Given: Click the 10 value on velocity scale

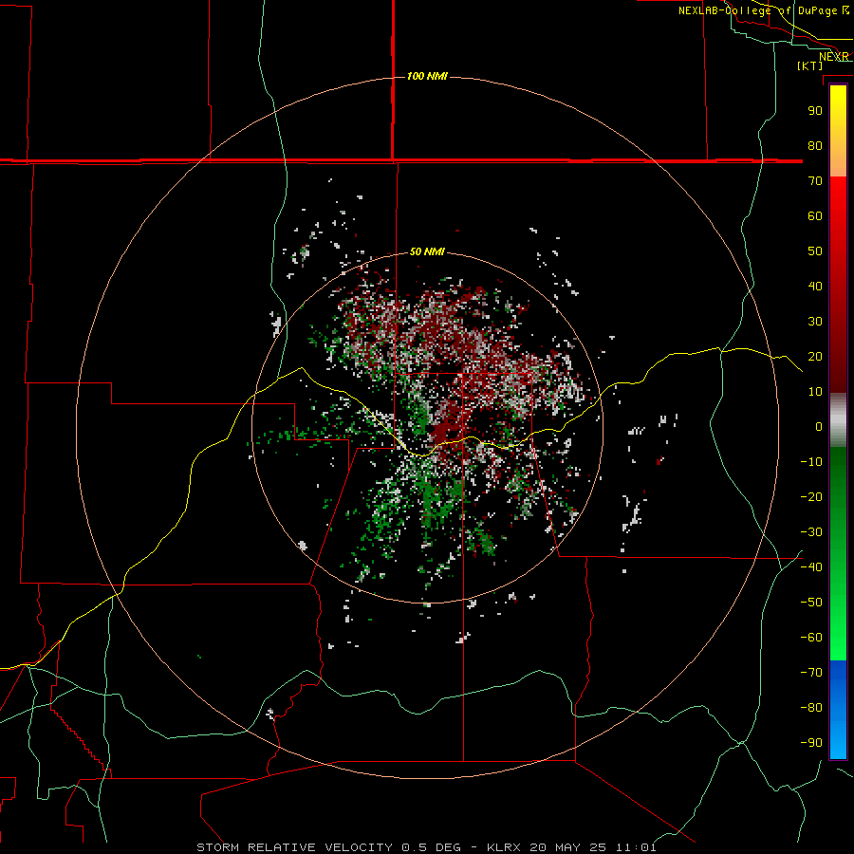Looking at the screenshot, I should point(815,392).
